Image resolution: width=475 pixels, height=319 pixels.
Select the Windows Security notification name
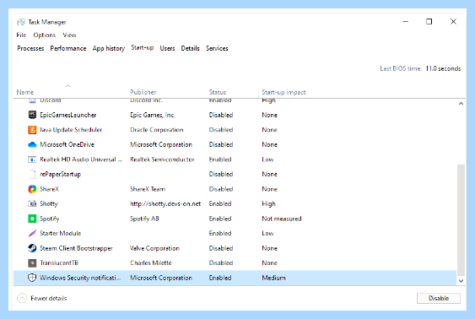tap(80, 278)
